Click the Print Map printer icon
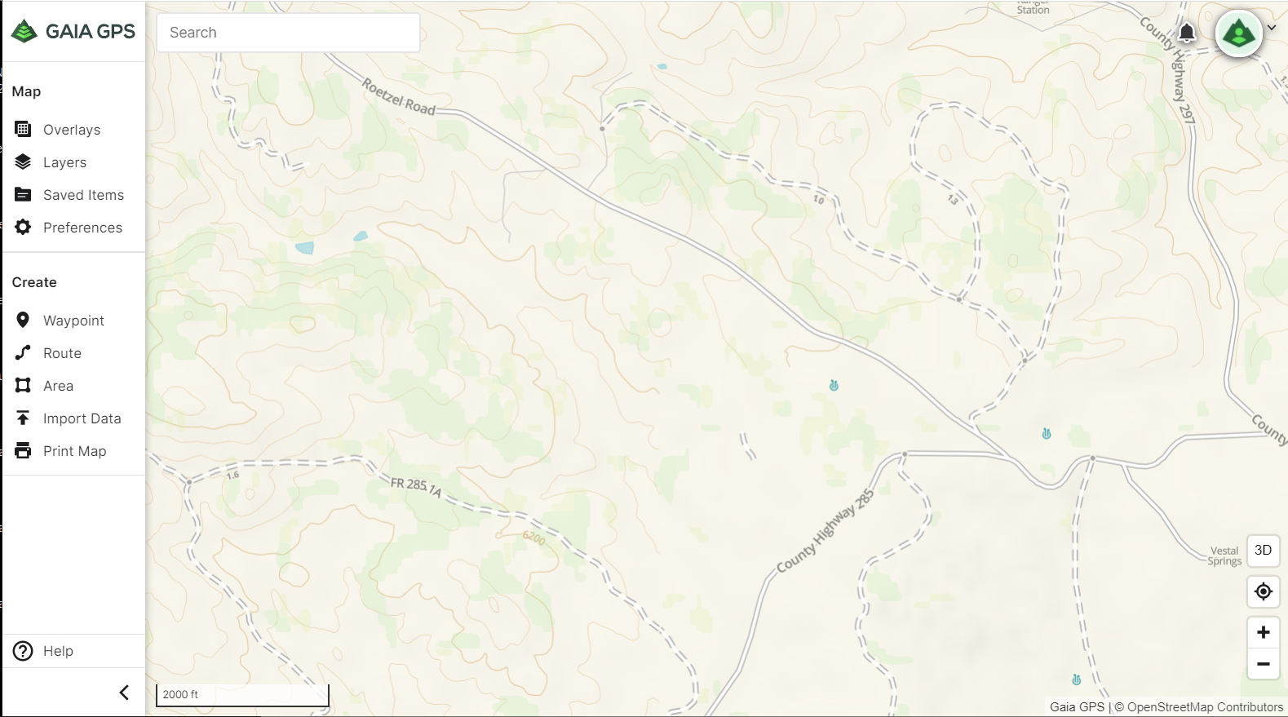This screenshot has width=1288, height=717. (23, 450)
